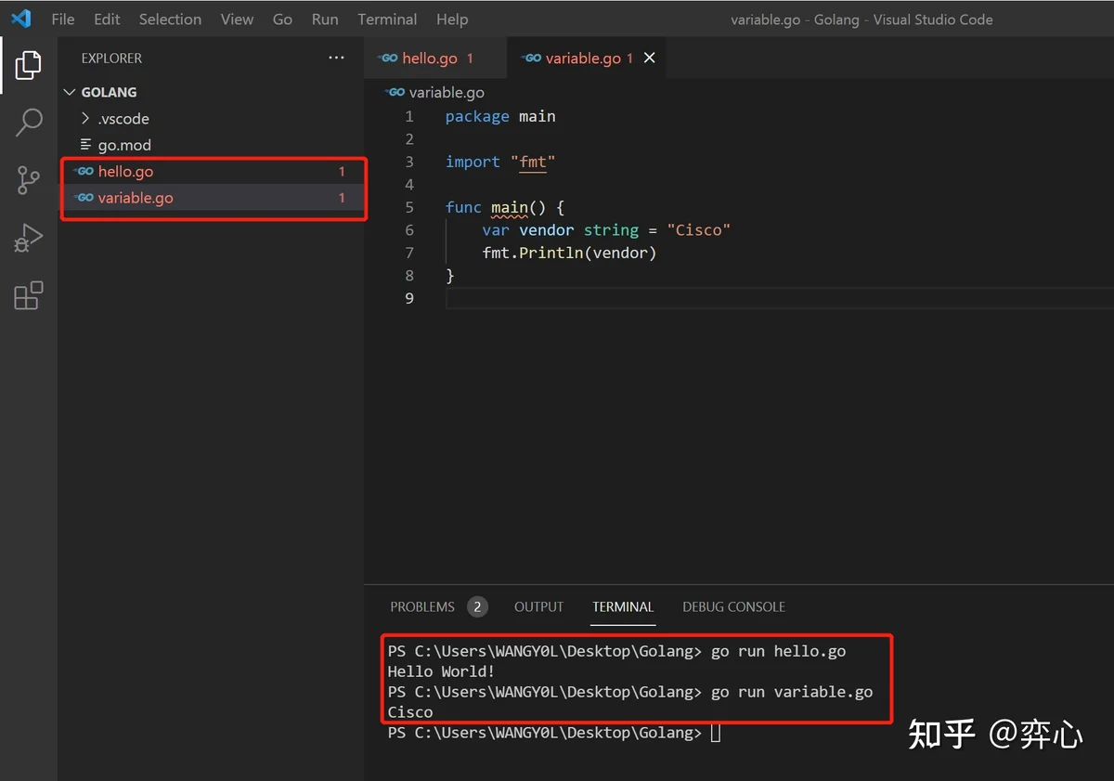
Task: Open Explorer more actions ellipsis menu
Action: pyautogui.click(x=336, y=58)
